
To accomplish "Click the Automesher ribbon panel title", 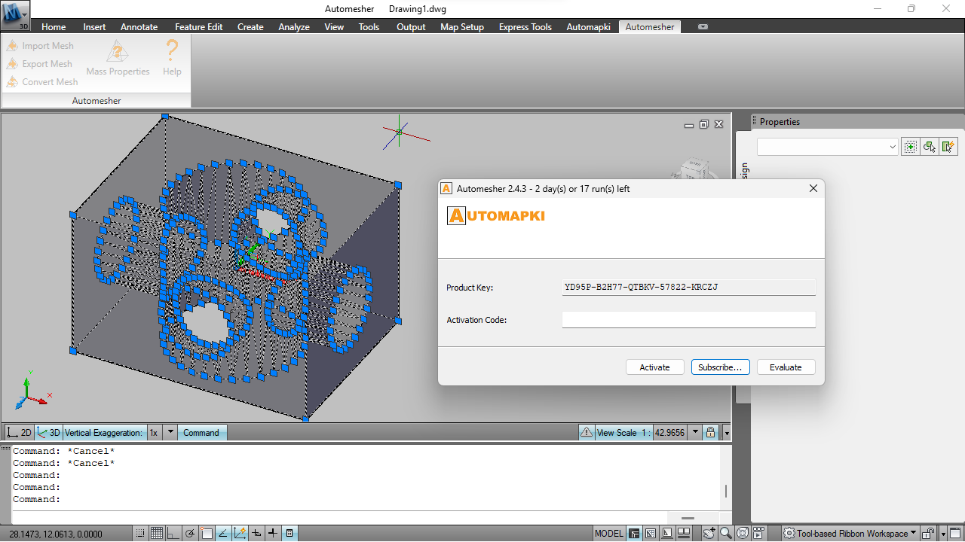I will [x=96, y=100].
